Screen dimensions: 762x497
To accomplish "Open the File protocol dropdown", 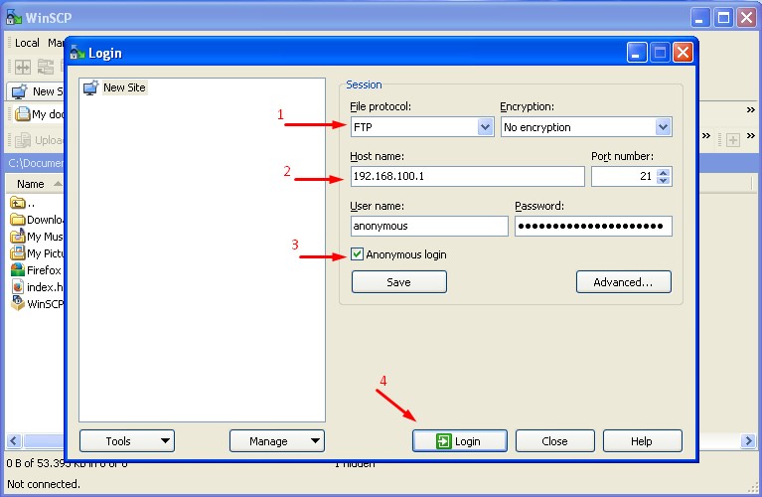I will tap(485, 127).
